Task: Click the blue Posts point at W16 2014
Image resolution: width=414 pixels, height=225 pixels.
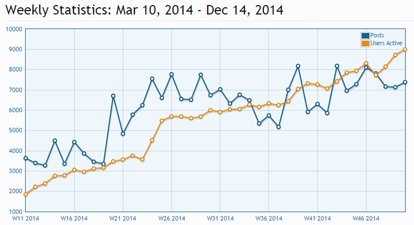Action: (x=74, y=142)
